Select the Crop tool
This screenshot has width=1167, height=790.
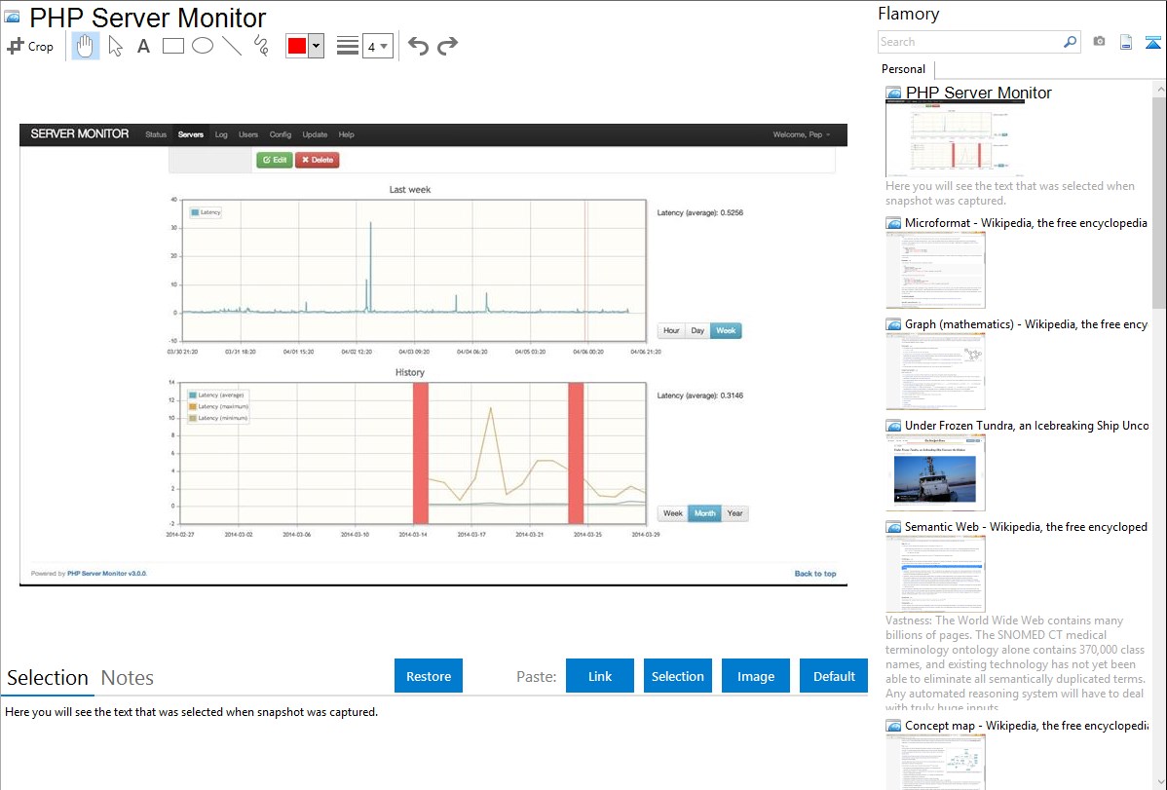point(30,46)
